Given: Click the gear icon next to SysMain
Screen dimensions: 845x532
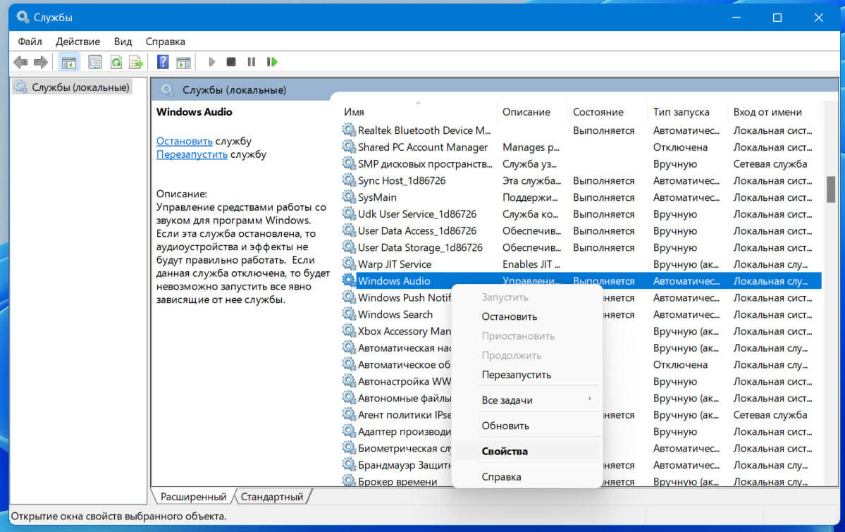Looking at the screenshot, I should coord(349,197).
